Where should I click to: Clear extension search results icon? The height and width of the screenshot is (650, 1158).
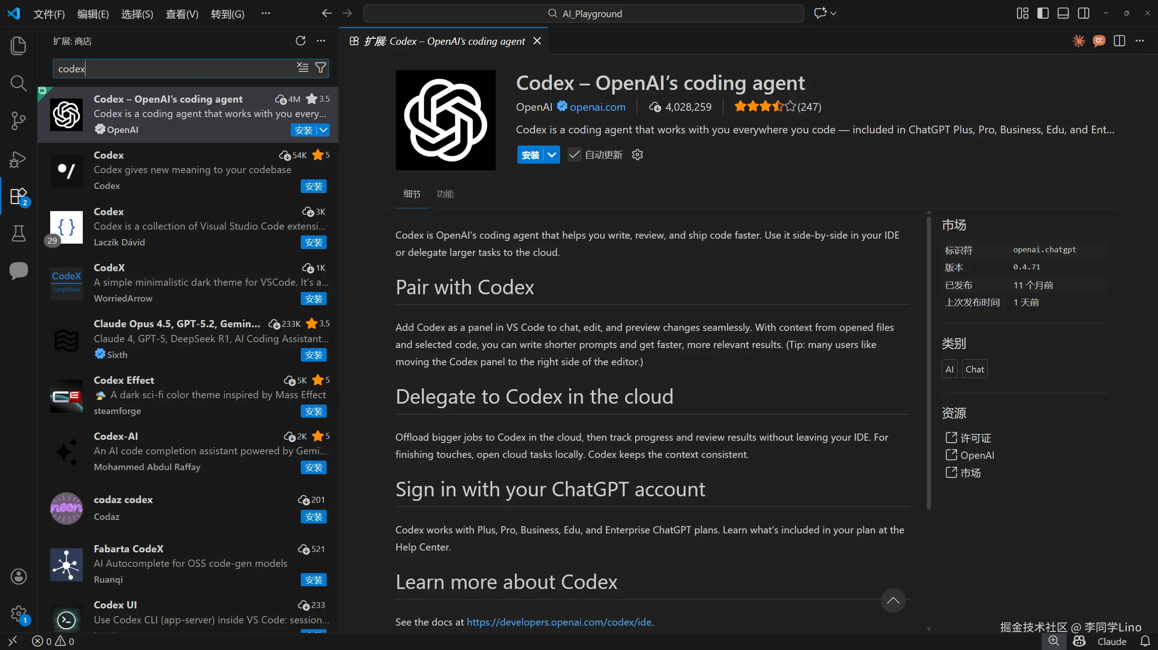pyautogui.click(x=303, y=68)
